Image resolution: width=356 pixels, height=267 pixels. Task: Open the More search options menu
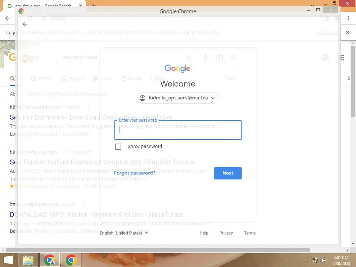tap(157, 78)
